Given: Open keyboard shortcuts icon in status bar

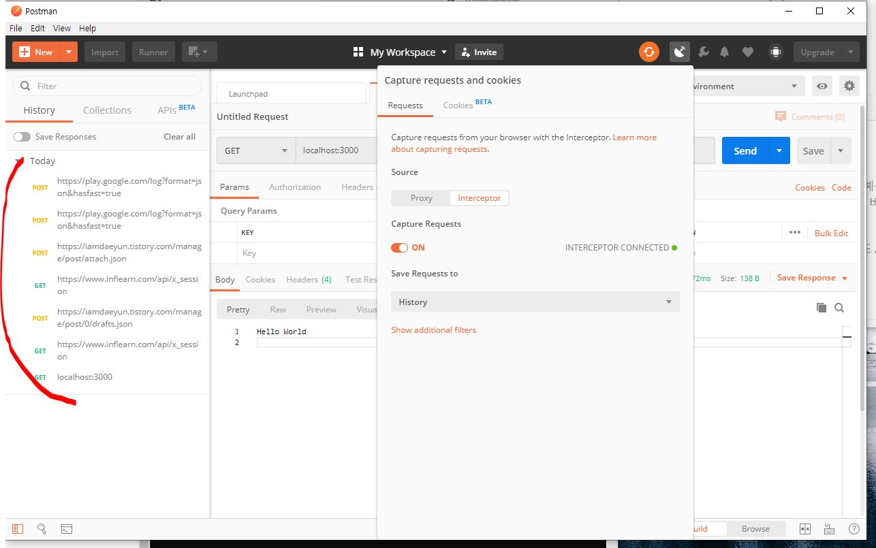Looking at the screenshot, I should 829,529.
